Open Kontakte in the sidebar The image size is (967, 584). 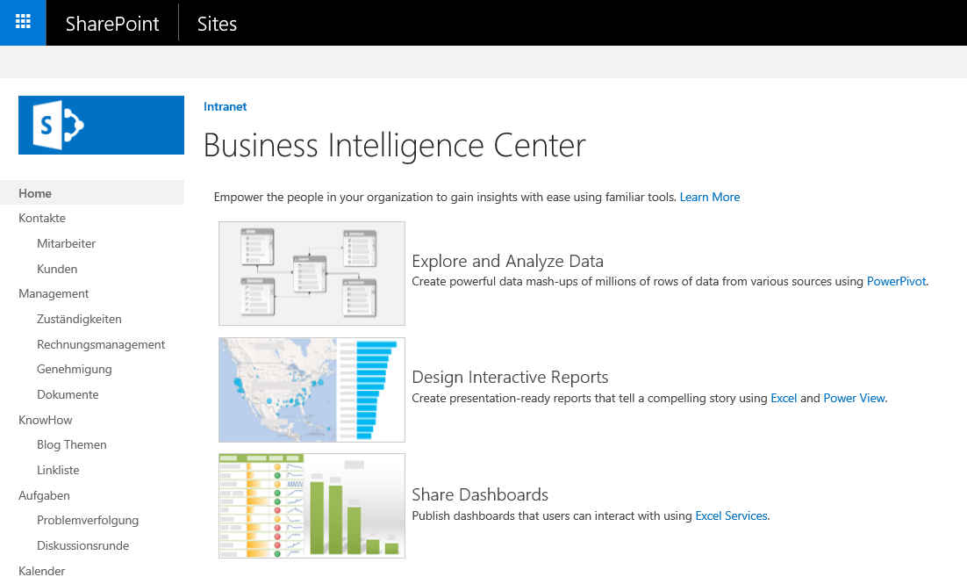(x=42, y=218)
